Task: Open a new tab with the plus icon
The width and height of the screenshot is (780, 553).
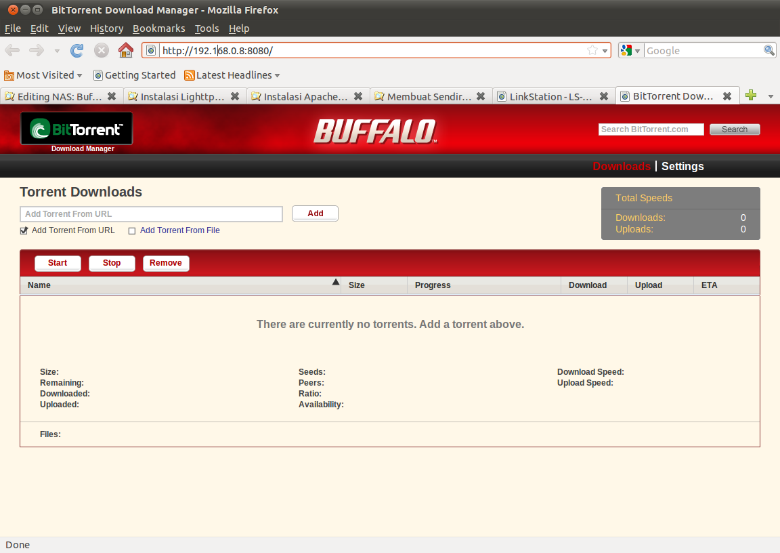Action: coord(751,95)
